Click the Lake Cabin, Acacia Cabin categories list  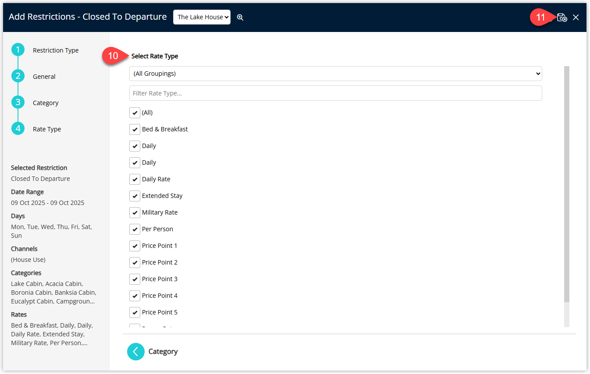click(x=53, y=293)
